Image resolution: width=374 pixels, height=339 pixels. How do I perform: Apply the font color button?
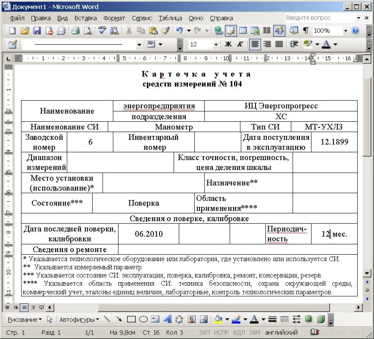[326, 44]
